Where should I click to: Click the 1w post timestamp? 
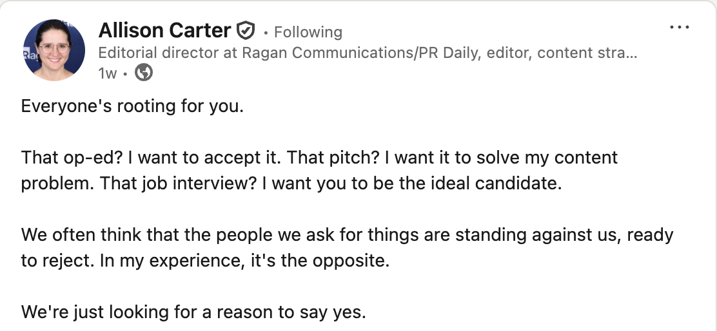click(108, 73)
